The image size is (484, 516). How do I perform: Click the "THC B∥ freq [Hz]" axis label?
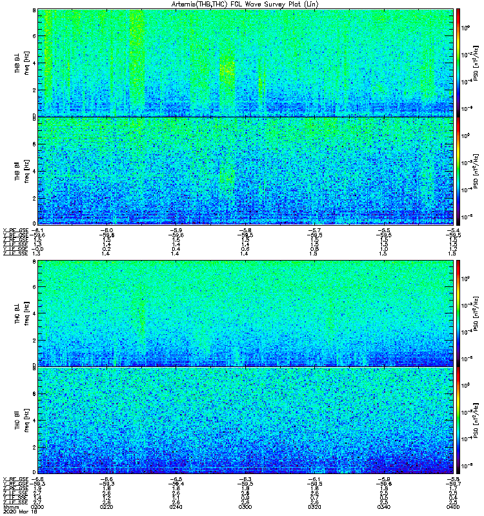pos(22,421)
